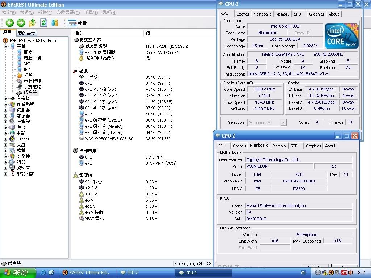This screenshot has width=371, height=278.
Task: Select 摘要 in the tree
Action: pyautogui.click(x=28, y=52)
